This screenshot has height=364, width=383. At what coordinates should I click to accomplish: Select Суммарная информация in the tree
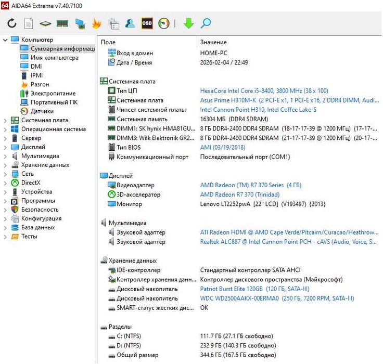tap(57, 49)
